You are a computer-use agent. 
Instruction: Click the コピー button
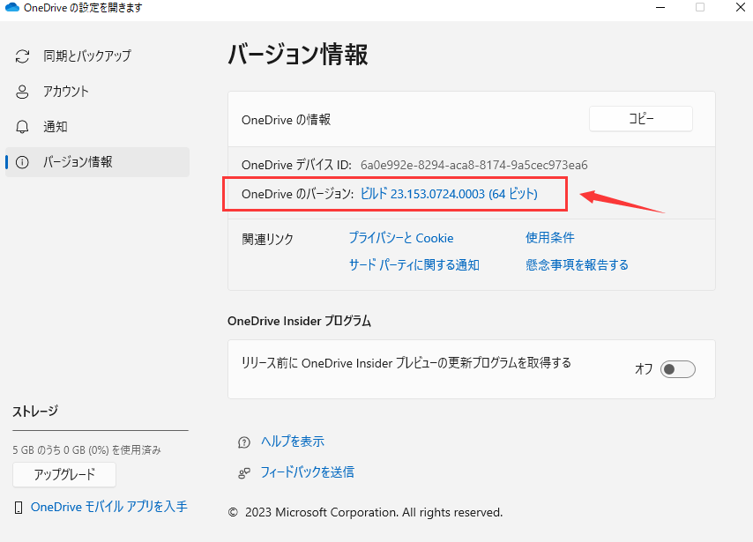[640, 118]
